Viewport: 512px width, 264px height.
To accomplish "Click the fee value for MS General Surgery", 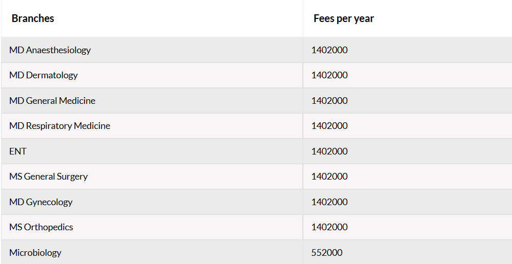I will (x=330, y=177).
